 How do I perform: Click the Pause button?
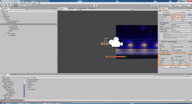[x=96, y=6]
